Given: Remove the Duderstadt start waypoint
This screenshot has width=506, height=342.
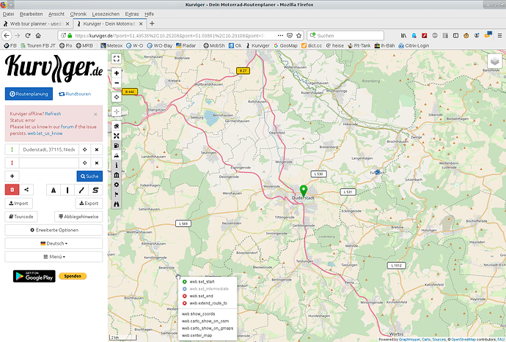Looking at the screenshot, I should click(x=97, y=149).
